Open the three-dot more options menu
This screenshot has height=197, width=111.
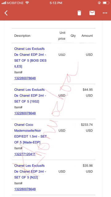click(x=105, y=13)
